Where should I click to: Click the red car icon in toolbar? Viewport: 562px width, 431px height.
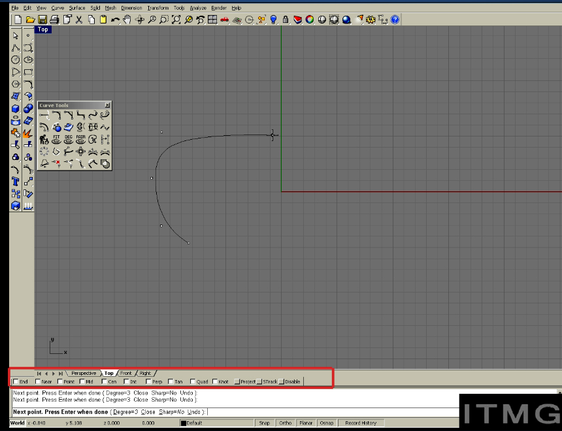(x=224, y=20)
